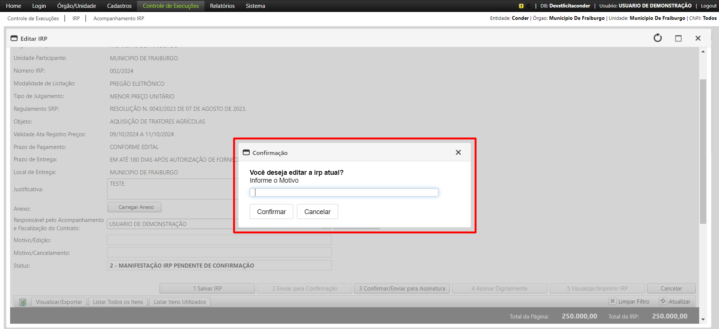
Task: Maximize the Editar IRP panel
Action: 678,38
